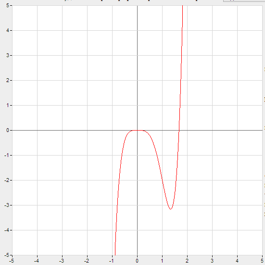Viewport: 265px width, 265px height.
Task: Select the x-axis label 1
Action: pyautogui.click(x=162, y=261)
